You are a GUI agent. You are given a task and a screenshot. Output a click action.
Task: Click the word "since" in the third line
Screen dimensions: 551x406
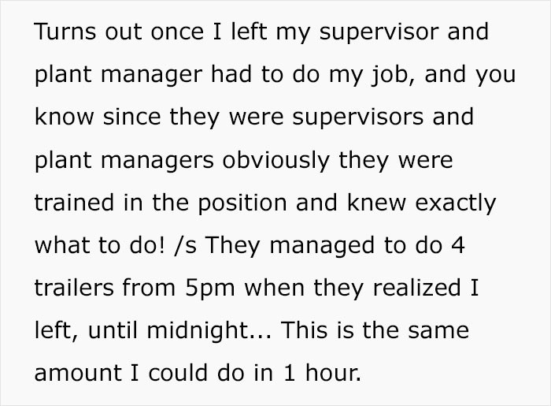pyautogui.click(x=131, y=117)
